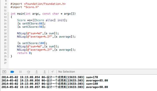Open the No Selection thread path
The image size is (157, 91).
67,72
